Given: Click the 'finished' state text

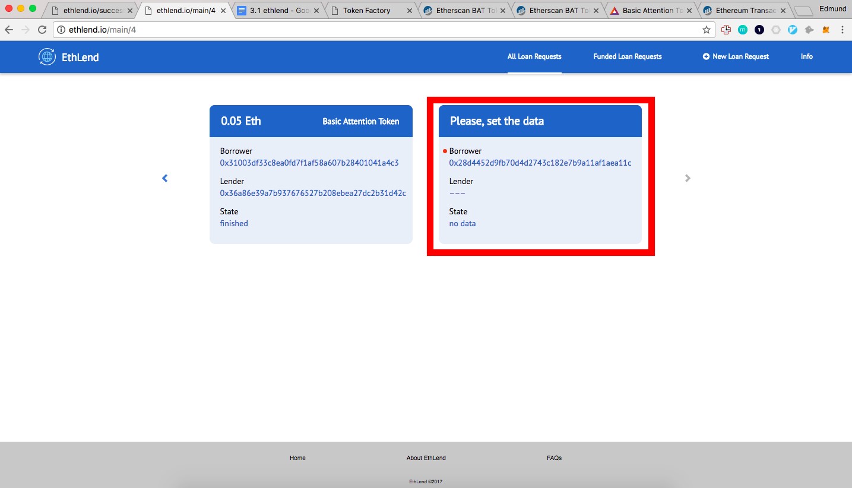Looking at the screenshot, I should pyautogui.click(x=234, y=223).
